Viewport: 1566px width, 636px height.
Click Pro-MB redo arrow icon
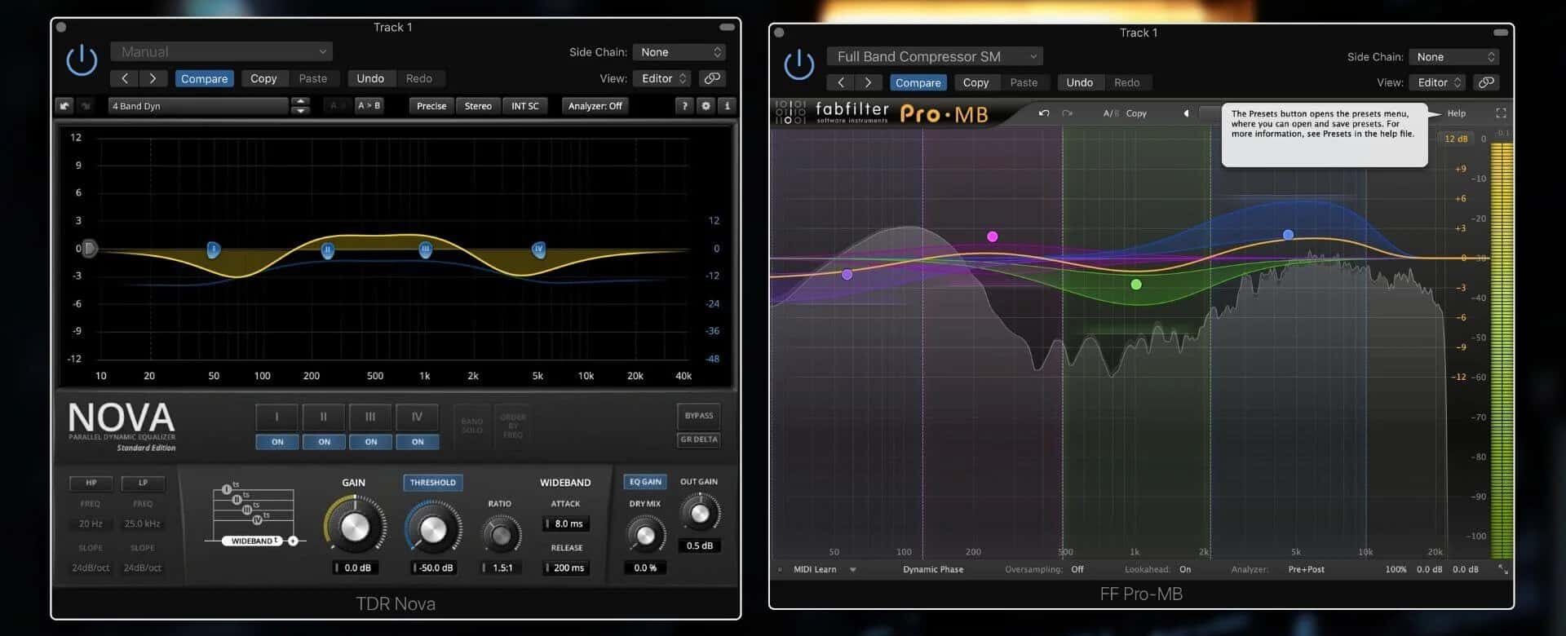(1067, 113)
